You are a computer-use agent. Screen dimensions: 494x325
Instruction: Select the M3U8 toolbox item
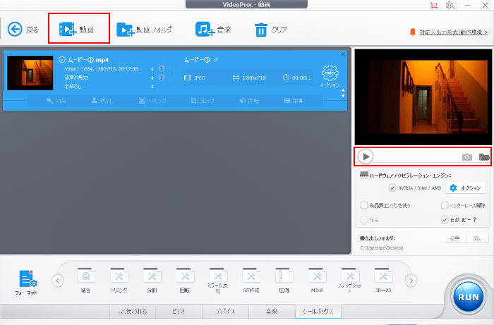[x=318, y=280]
